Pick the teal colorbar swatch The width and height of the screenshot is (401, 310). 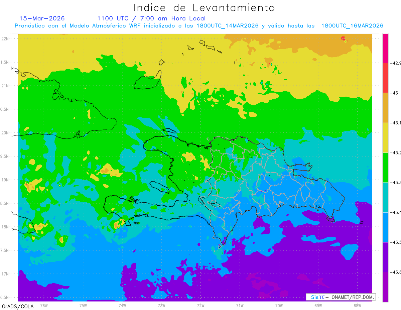385,197
